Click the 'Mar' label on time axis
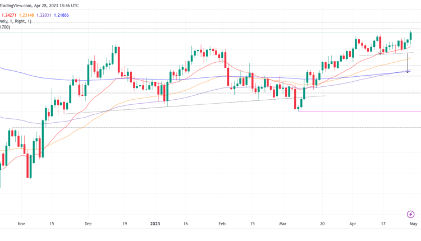Screen dimensions: 421x241 coord(283,224)
